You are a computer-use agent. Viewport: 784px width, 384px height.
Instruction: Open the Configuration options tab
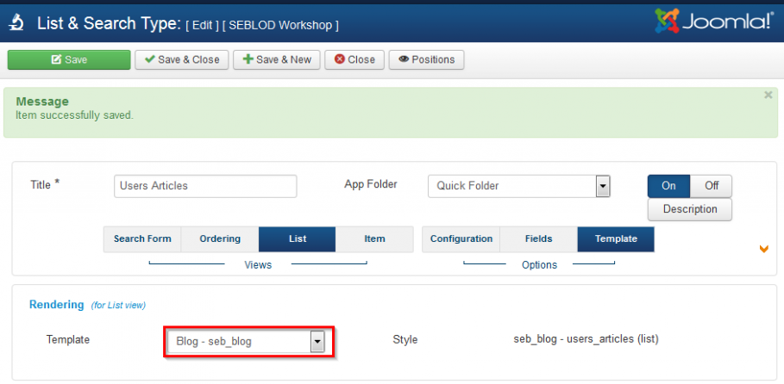coord(461,239)
